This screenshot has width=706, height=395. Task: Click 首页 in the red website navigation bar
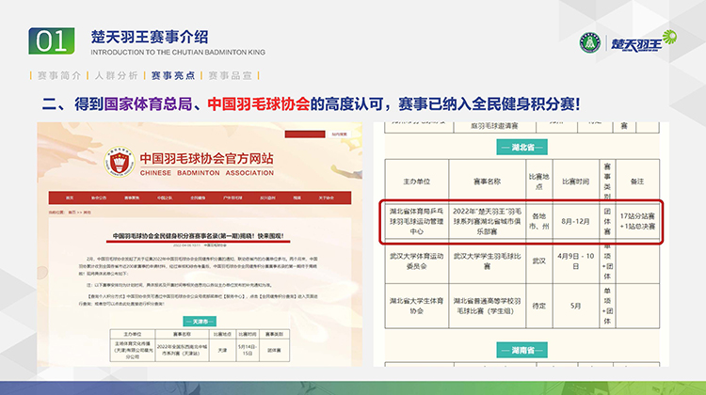click(70, 197)
